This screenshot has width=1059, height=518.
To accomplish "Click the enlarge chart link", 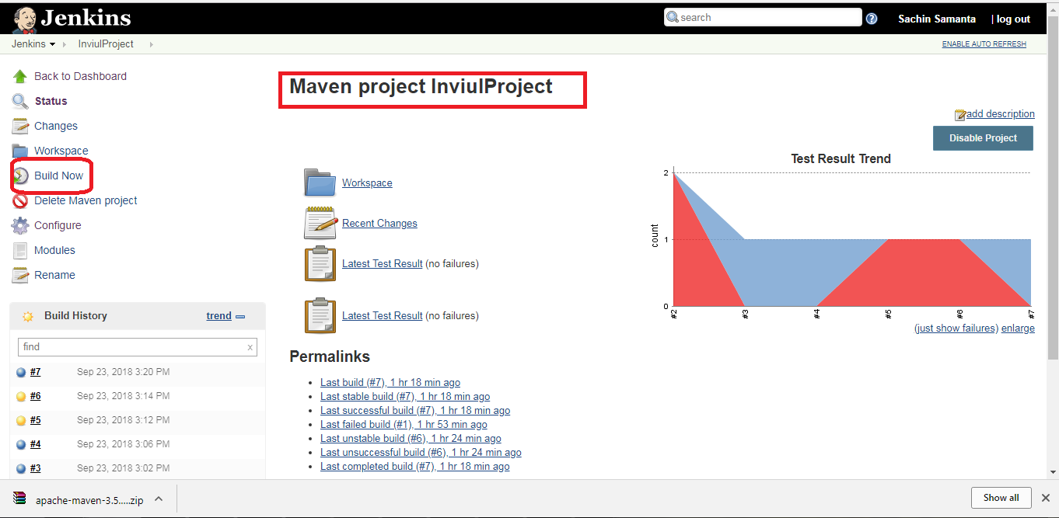I will [x=1018, y=329].
